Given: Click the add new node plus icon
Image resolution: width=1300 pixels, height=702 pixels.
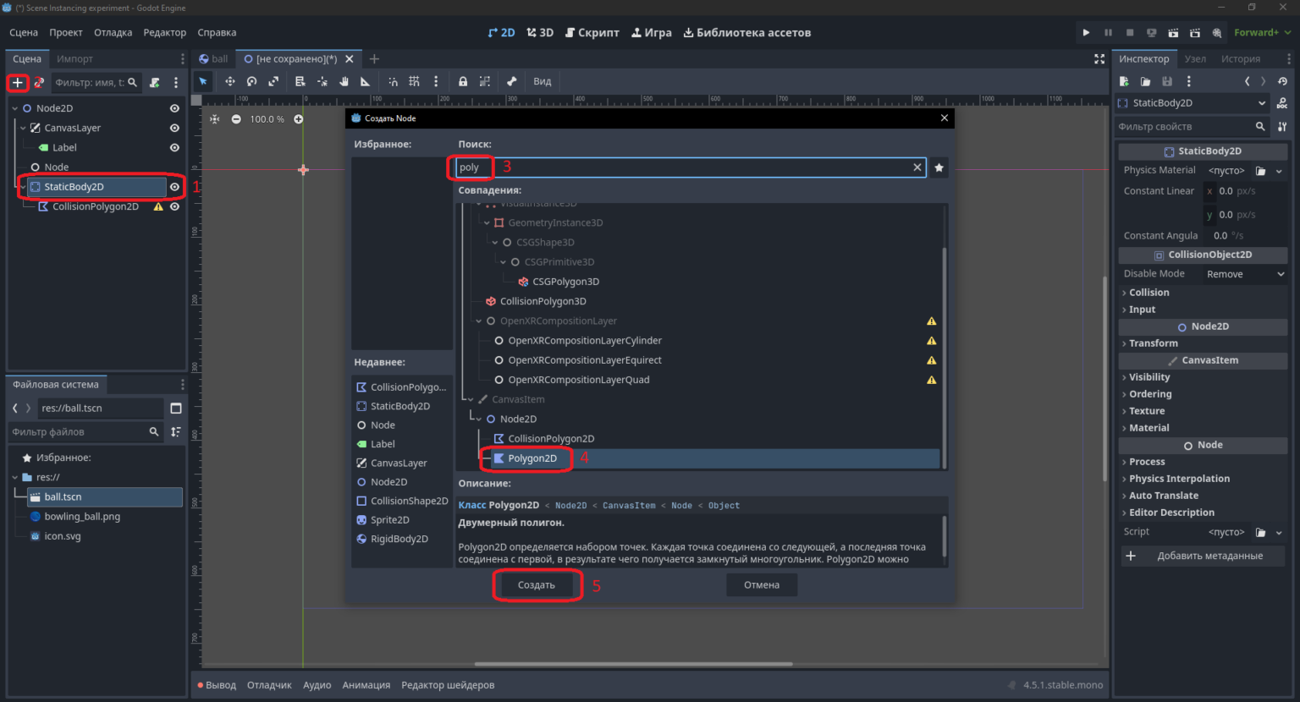Looking at the screenshot, I should pyautogui.click(x=17, y=82).
